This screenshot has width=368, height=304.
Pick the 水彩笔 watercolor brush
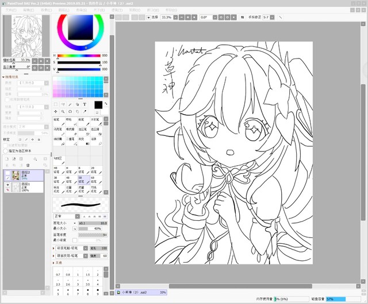[96, 121]
